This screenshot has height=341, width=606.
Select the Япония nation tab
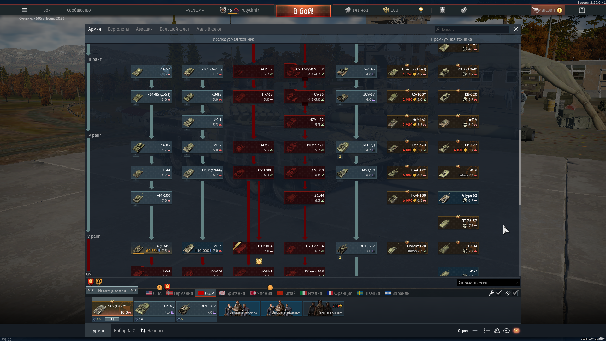tap(261, 293)
